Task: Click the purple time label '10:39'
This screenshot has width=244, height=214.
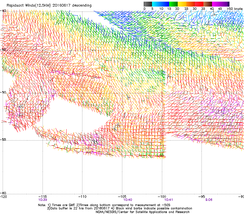Action: pyautogui.click(x=43, y=200)
